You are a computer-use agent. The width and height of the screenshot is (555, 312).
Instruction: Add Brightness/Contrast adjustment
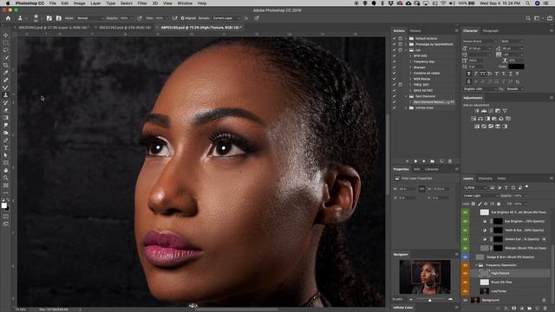(x=477, y=111)
